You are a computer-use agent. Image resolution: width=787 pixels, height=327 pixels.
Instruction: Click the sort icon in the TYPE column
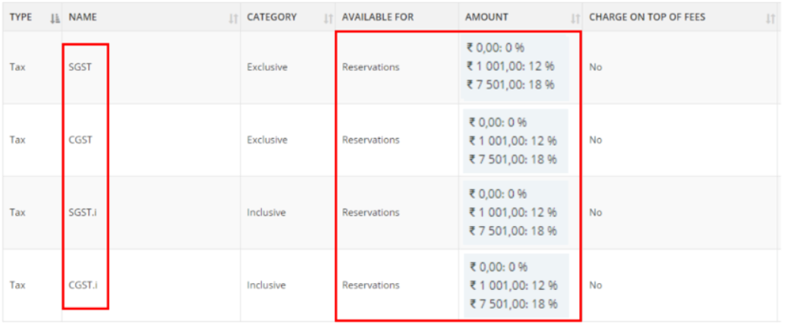[54, 18]
